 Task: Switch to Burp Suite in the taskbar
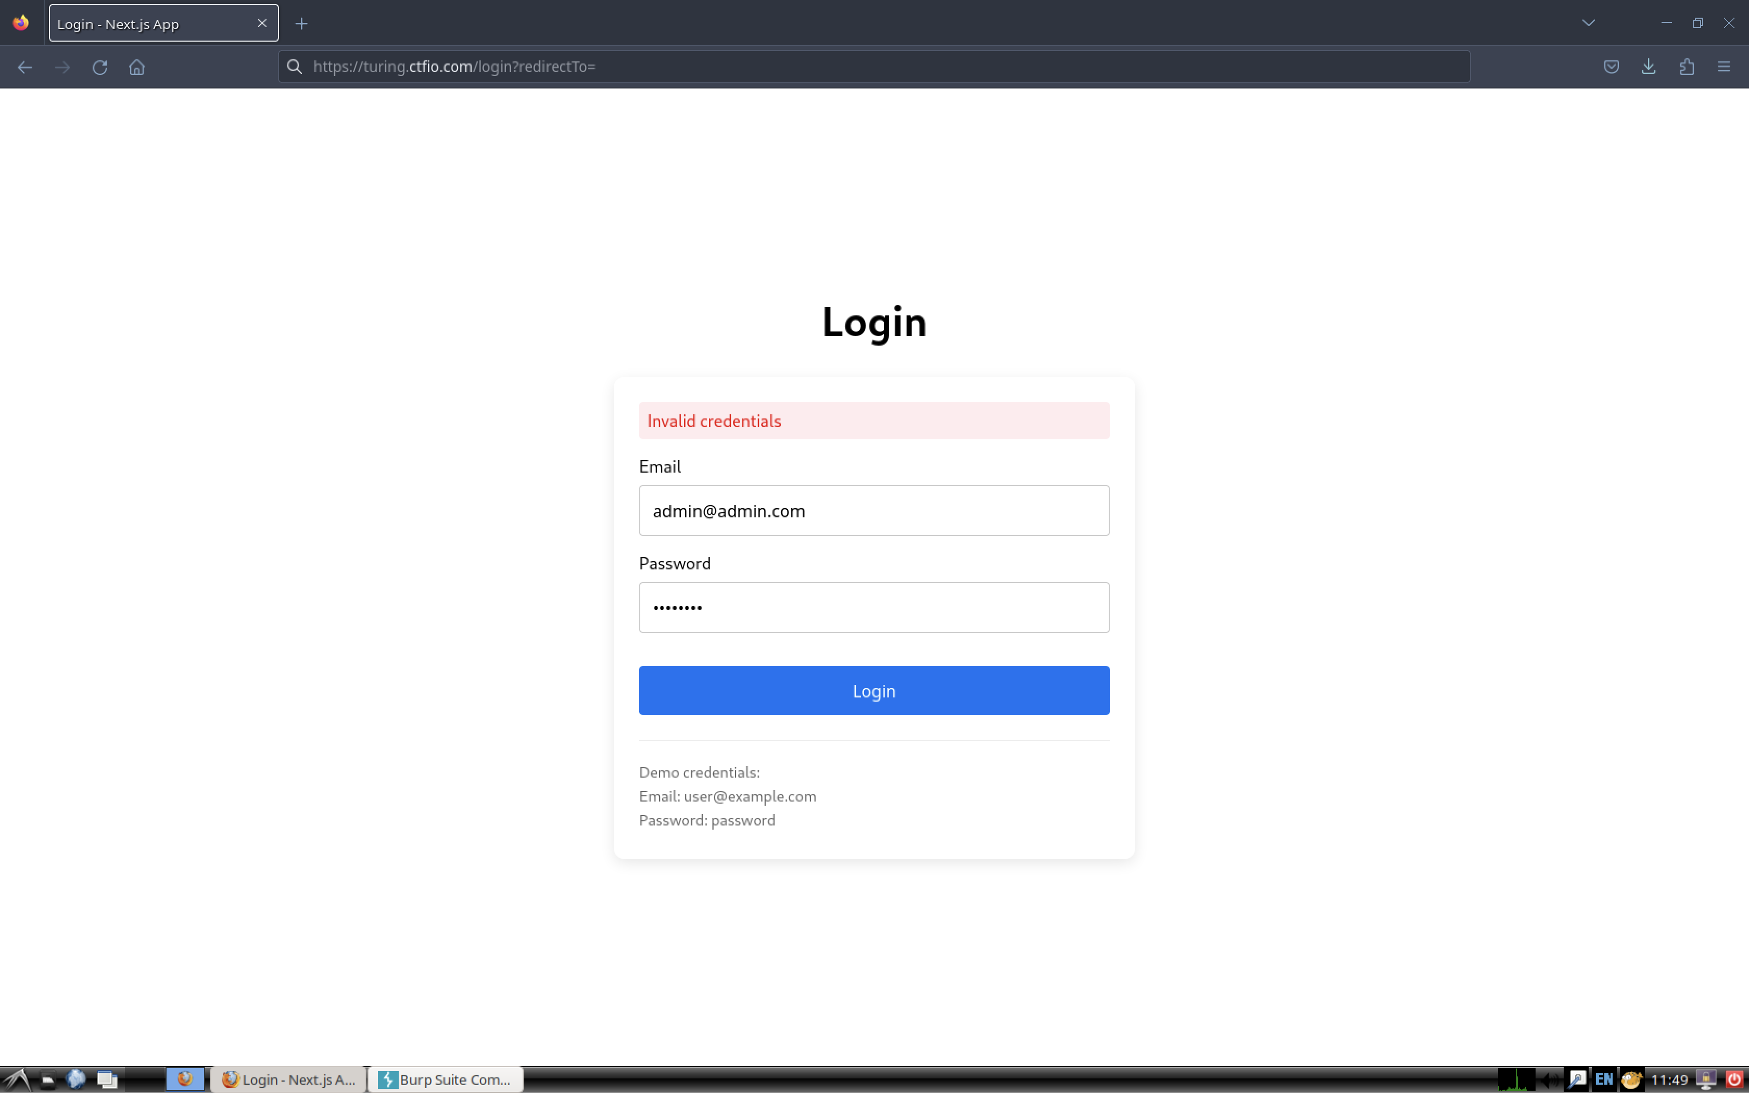[x=446, y=1079]
